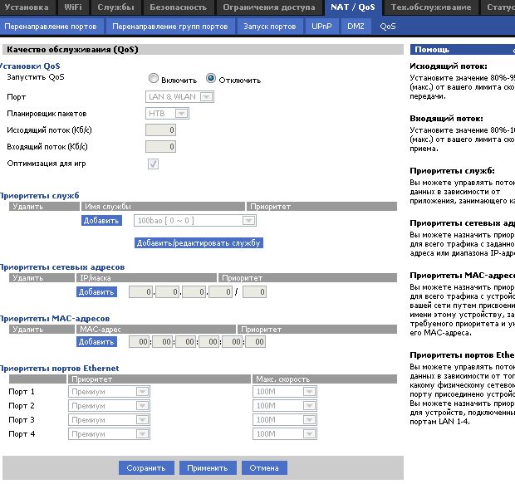Open the Порт 4 max speed dropdown
The height and width of the screenshot is (484, 515).
285,434
